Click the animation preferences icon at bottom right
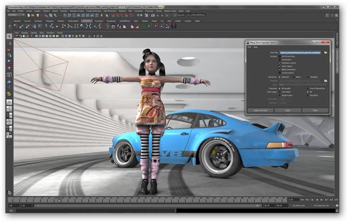348x222 pixels. (337, 206)
